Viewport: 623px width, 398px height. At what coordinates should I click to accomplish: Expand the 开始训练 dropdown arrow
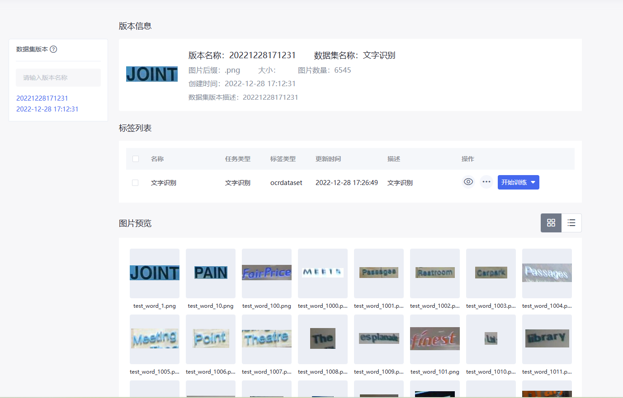(x=533, y=182)
